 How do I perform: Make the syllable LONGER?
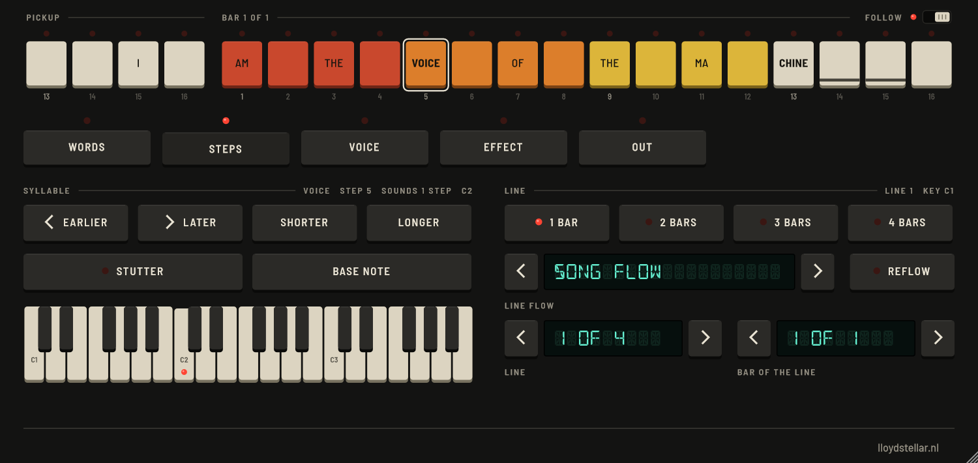click(x=419, y=222)
